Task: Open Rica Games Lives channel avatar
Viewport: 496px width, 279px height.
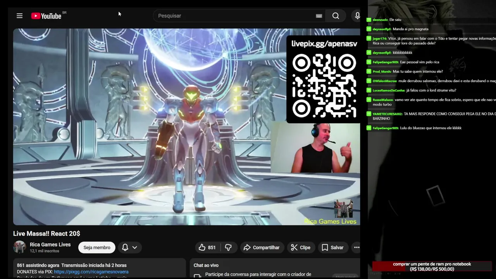Action: [x=20, y=247]
